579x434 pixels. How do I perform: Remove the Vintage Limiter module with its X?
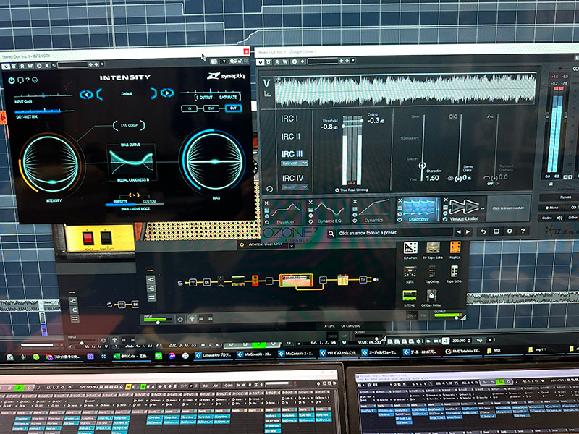click(446, 200)
